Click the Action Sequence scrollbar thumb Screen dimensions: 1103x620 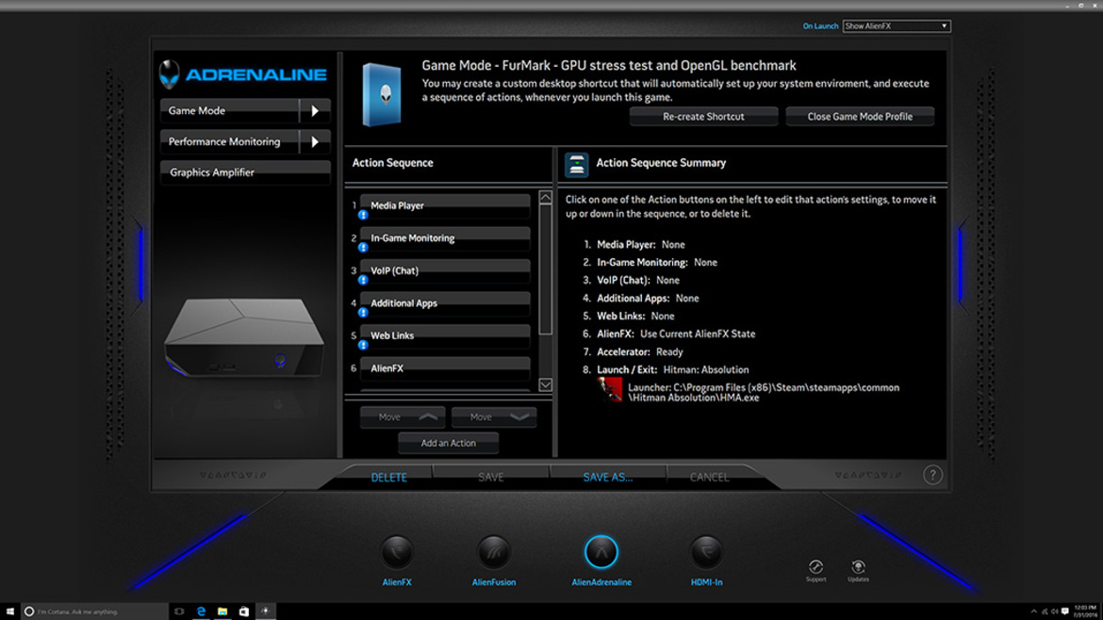545,269
